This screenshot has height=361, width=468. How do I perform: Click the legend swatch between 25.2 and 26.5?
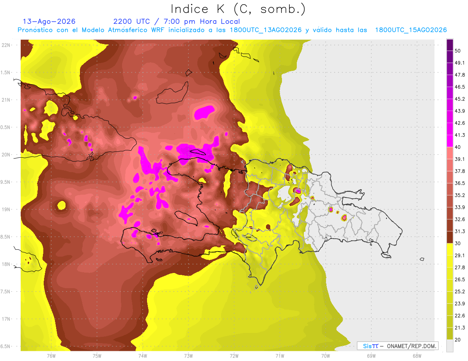(x=450, y=286)
